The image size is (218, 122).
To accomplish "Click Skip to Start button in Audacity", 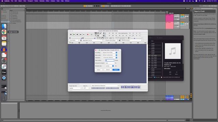I will tap(80, 35).
